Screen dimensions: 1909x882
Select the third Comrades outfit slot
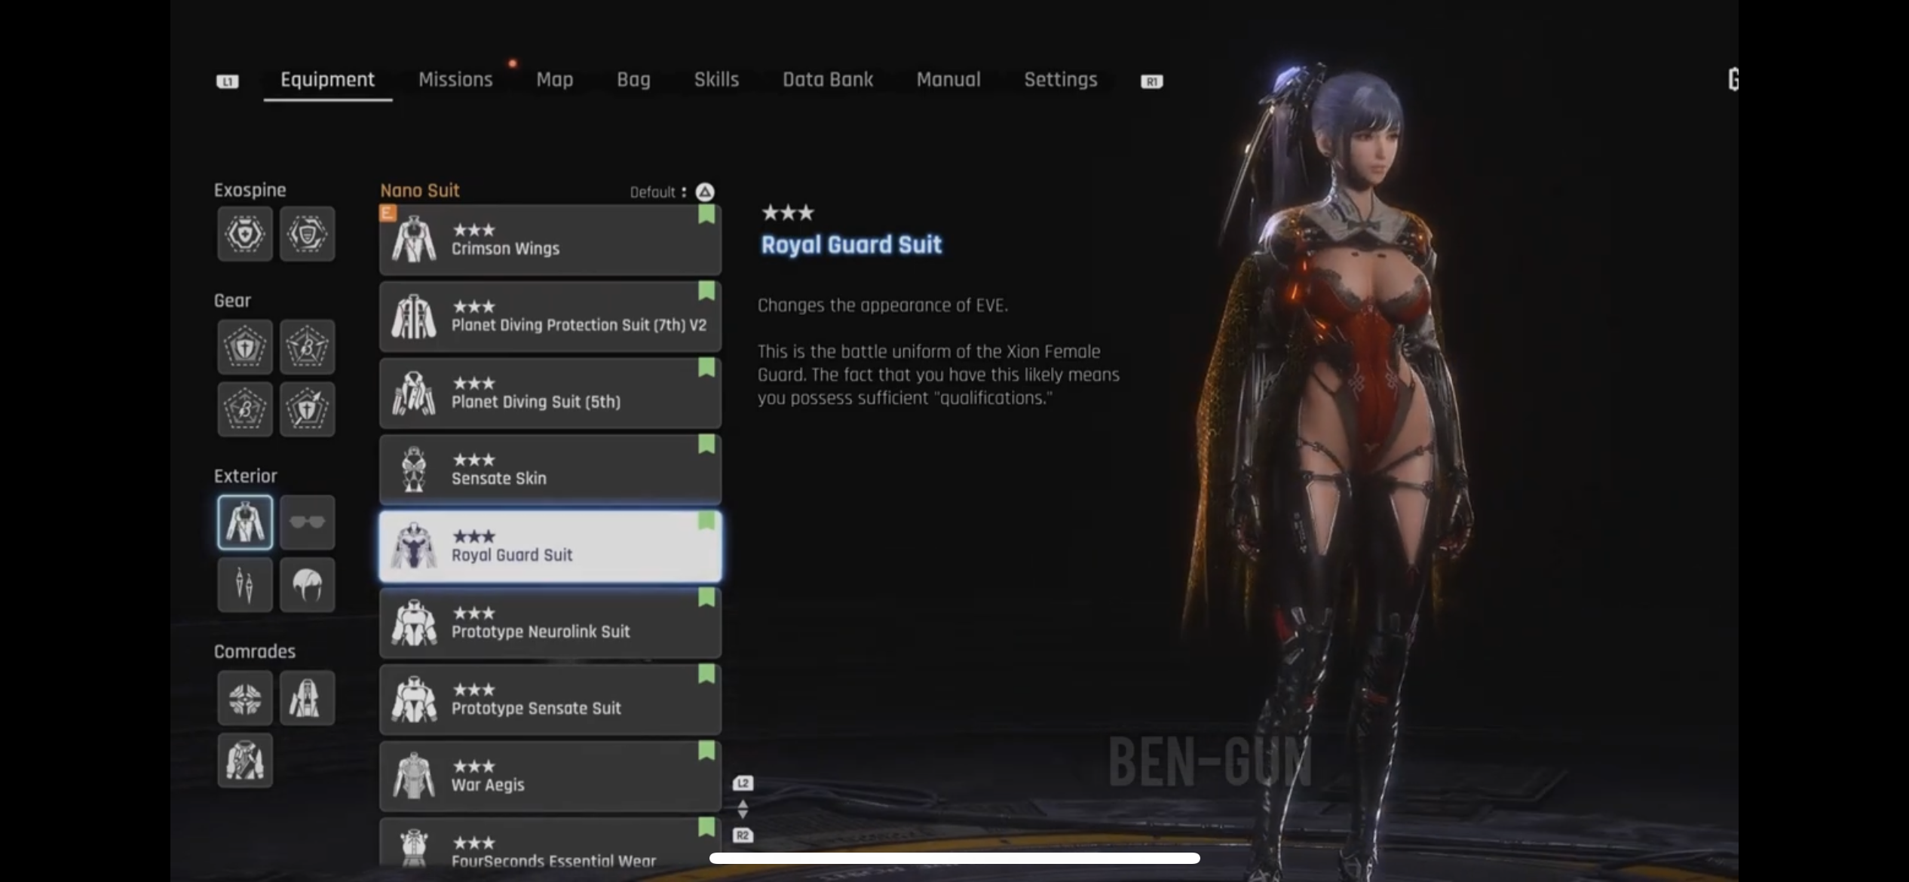(x=245, y=760)
